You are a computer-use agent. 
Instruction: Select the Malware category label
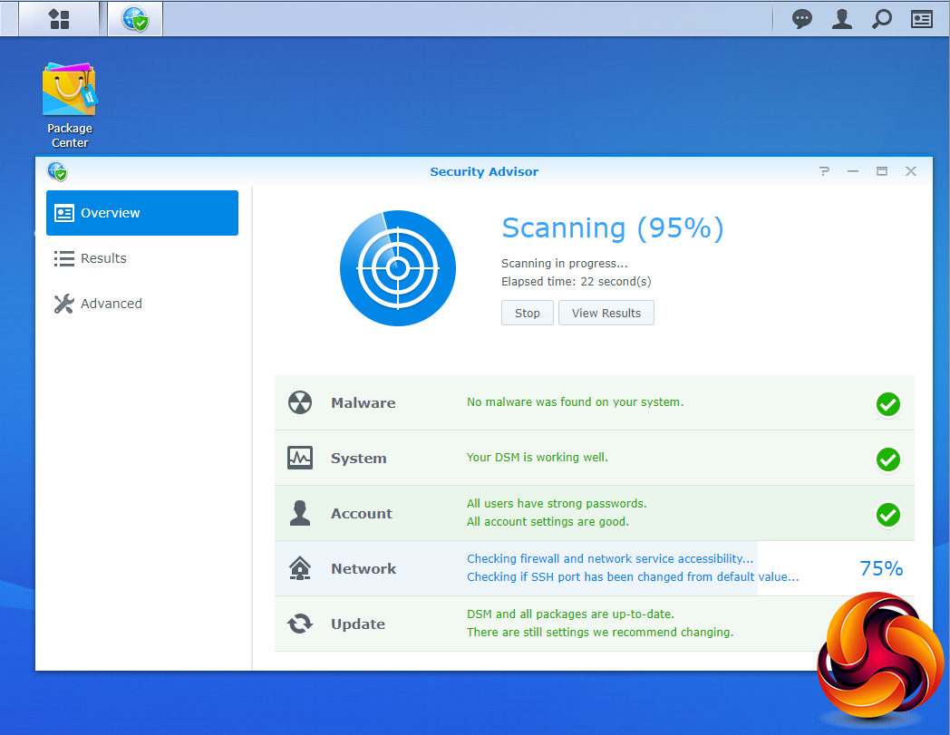tap(363, 403)
